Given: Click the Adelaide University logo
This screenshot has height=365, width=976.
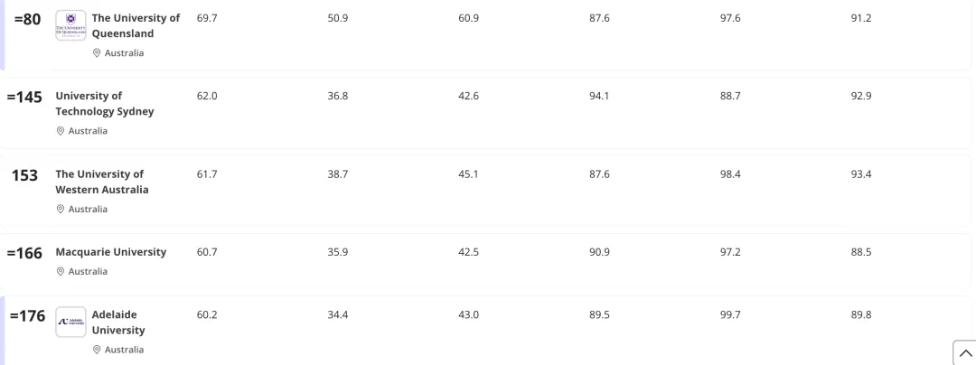Looking at the screenshot, I should click(x=70, y=323).
